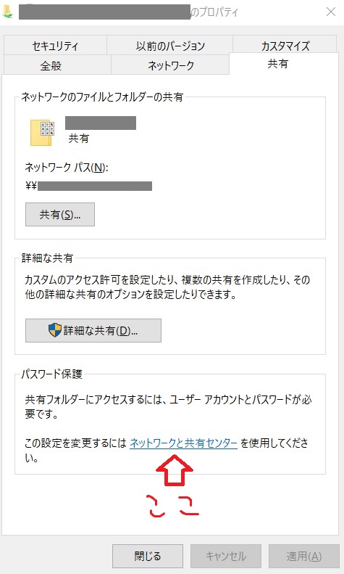Open the 共有(S)... sharing button
Screen dimensions: 344x574
pos(60,214)
